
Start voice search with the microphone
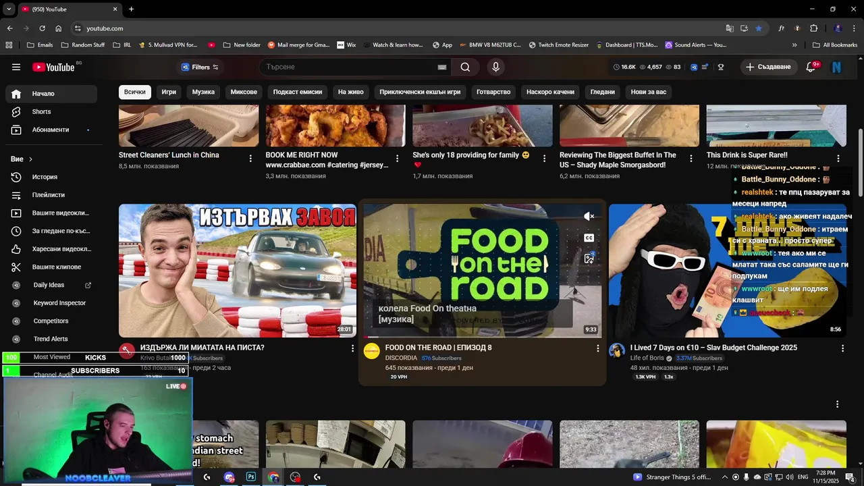tap(495, 67)
